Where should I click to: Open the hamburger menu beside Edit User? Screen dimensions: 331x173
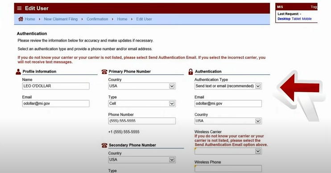click(19, 8)
